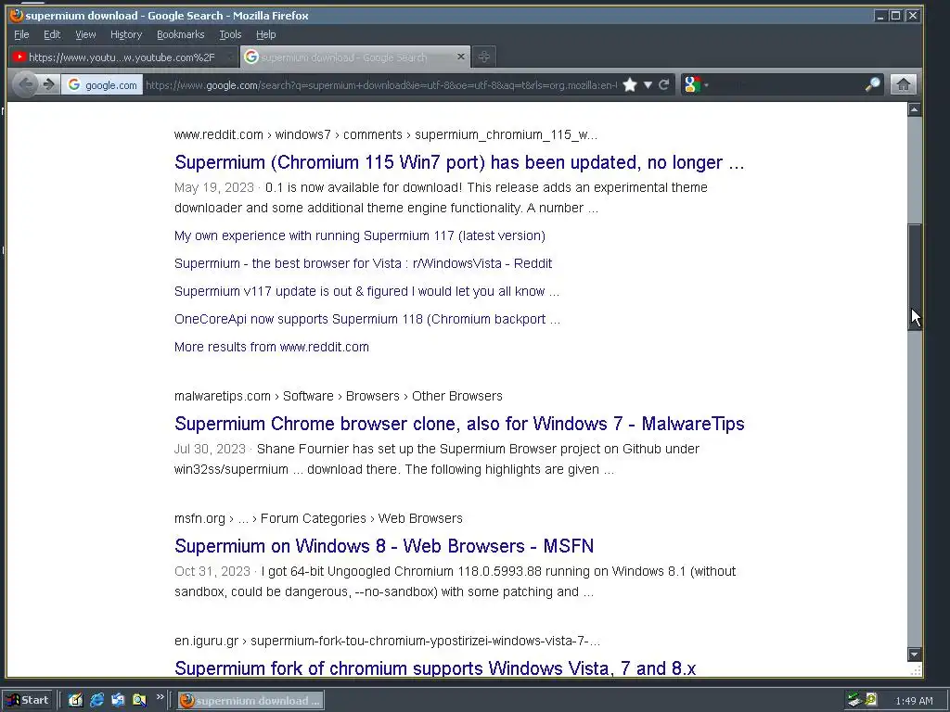Open My own experience with Supermium 117 link
The width and height of the screenshot is (950, 712).
pos(360,235)
